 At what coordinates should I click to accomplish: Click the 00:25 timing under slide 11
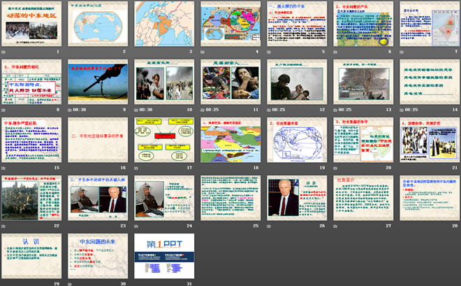(212, 110)
